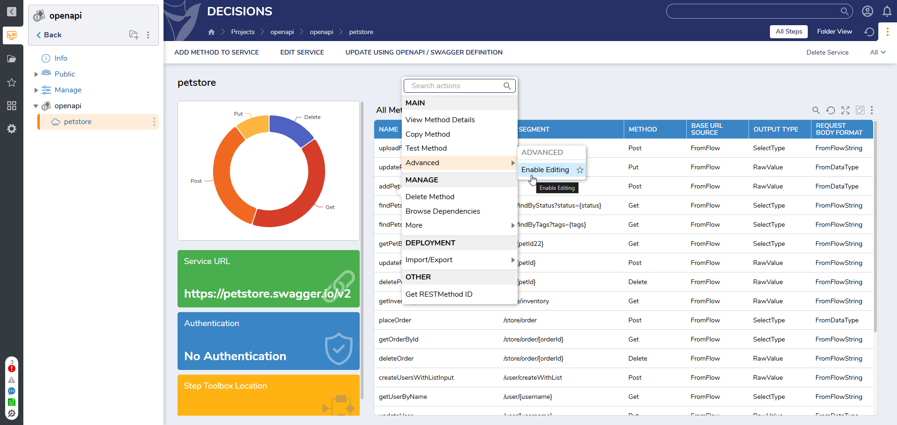Select the placeOrder method row
The height and width of the screenshot is (425, 897).
[x=624, y=320]
